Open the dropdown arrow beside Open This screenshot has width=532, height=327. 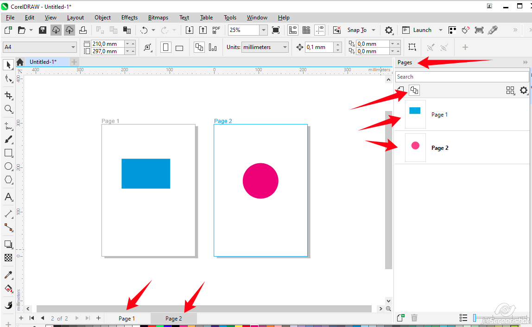click(x=31, y=30)
